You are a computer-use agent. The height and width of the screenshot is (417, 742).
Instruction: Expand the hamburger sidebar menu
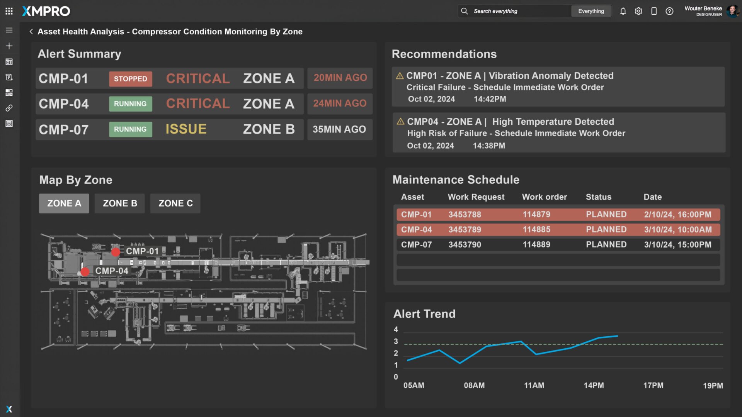(9, 30)
